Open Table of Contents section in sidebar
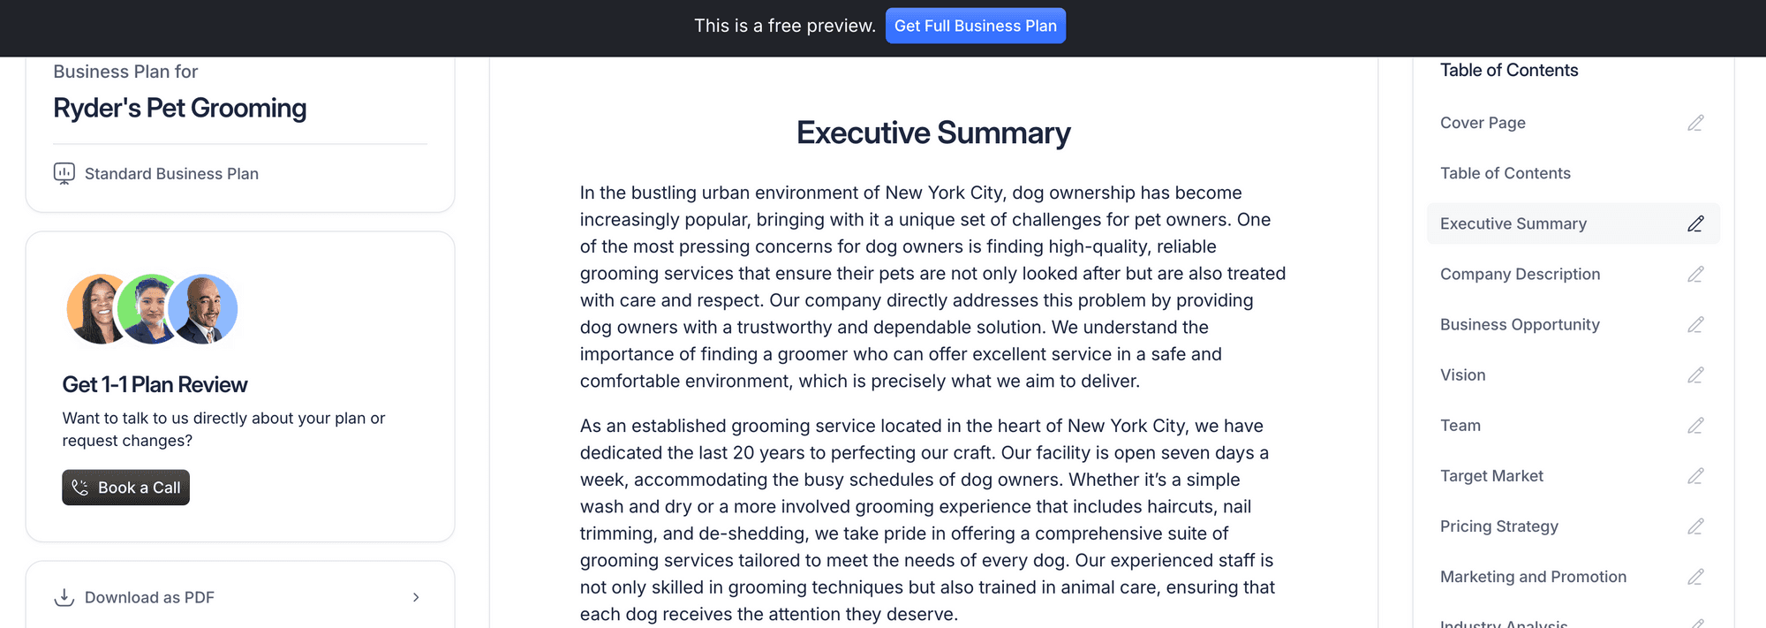Screen dimensions: 1766x628 point(1505,173)
